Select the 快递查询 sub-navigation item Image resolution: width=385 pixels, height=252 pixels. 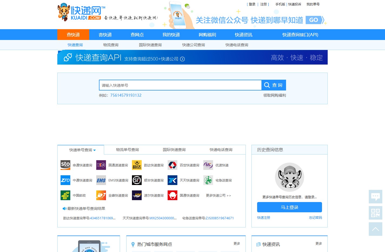(75, 45)
